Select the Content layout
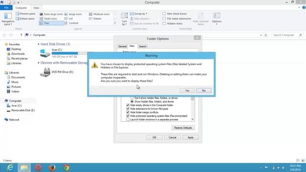This screenshot has width=306, height=172. (71, 23)
